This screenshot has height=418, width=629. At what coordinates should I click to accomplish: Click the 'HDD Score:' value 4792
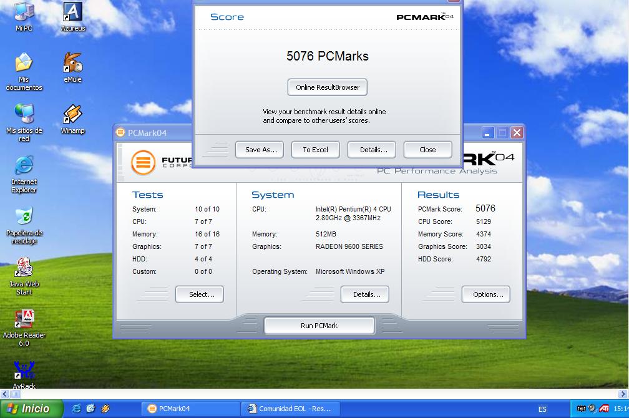pos(484,259)
